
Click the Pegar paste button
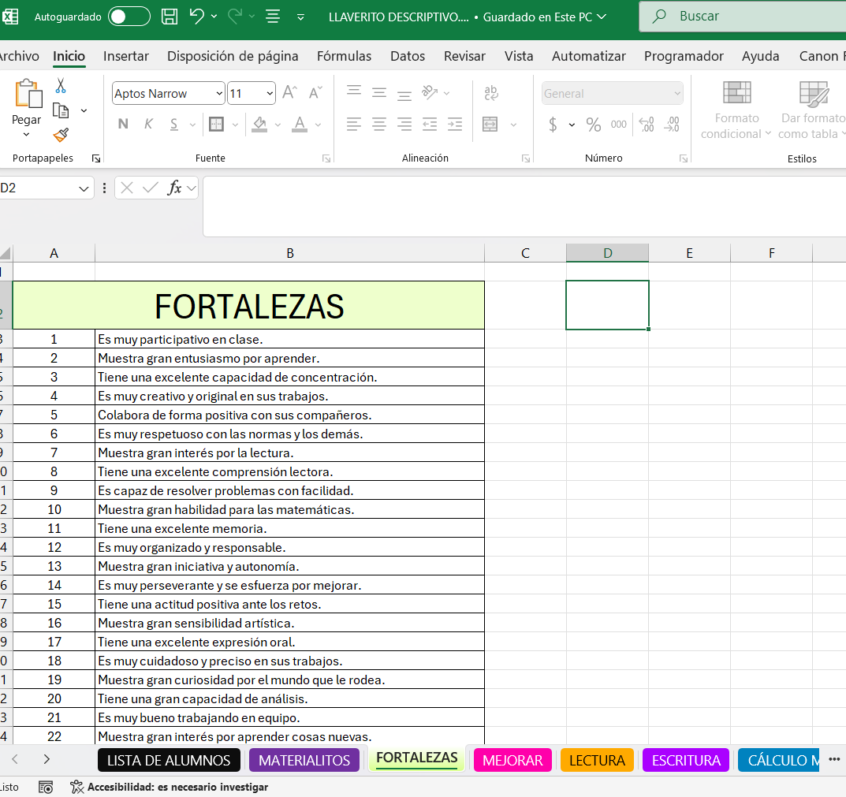click(27, 120)
